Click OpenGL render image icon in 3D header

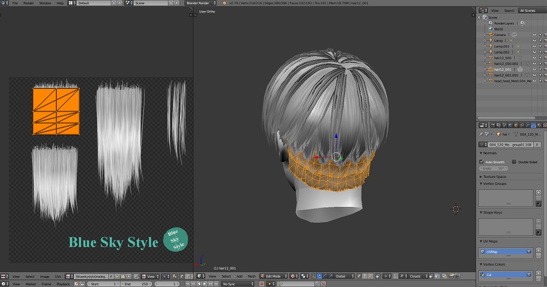pos(451,276)
